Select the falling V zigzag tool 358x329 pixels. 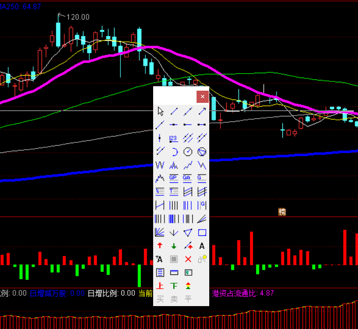click(x=202, y=165)
